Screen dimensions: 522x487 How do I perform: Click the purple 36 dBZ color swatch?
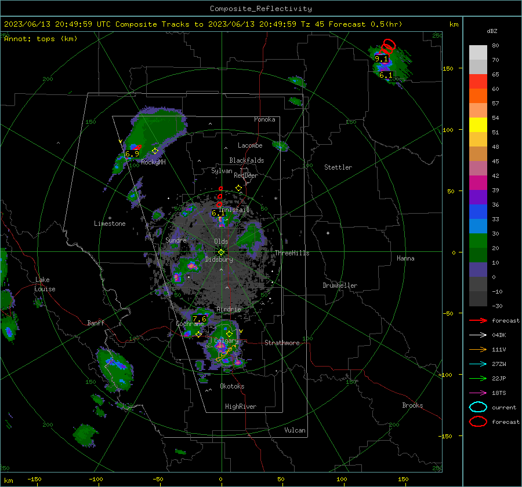pos(478,197)
